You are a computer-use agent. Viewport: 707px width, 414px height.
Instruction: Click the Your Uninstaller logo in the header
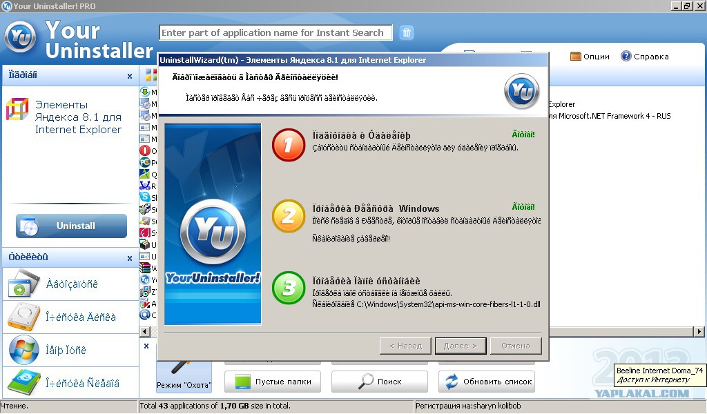[20, 36]
